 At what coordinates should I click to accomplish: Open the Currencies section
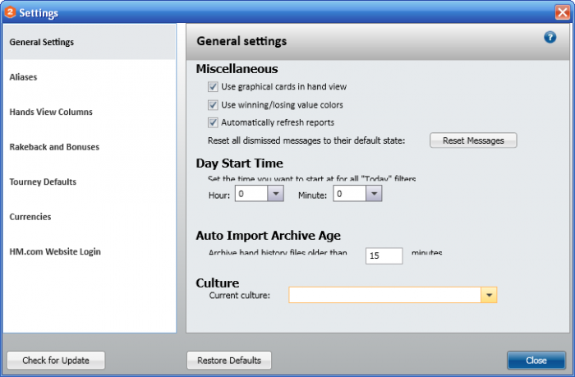pos(30,217)
